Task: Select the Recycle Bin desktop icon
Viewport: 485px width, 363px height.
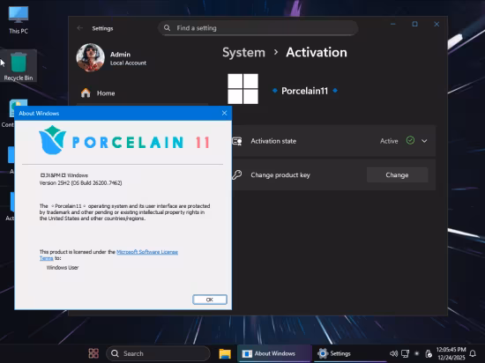Action: pyautogui.click(x=19, y=66)
